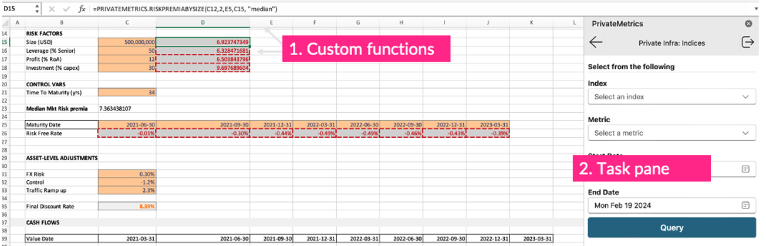
Task: Open the Select a metric dropdown
Action: (x=671, y=133)
